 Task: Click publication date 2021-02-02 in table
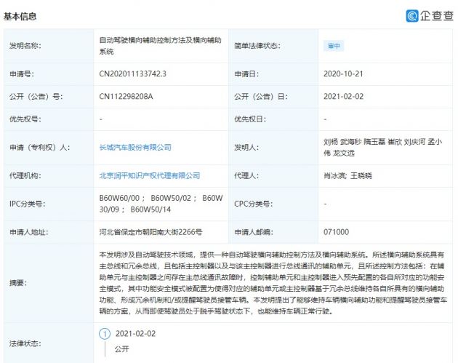[x=343, y=97]
